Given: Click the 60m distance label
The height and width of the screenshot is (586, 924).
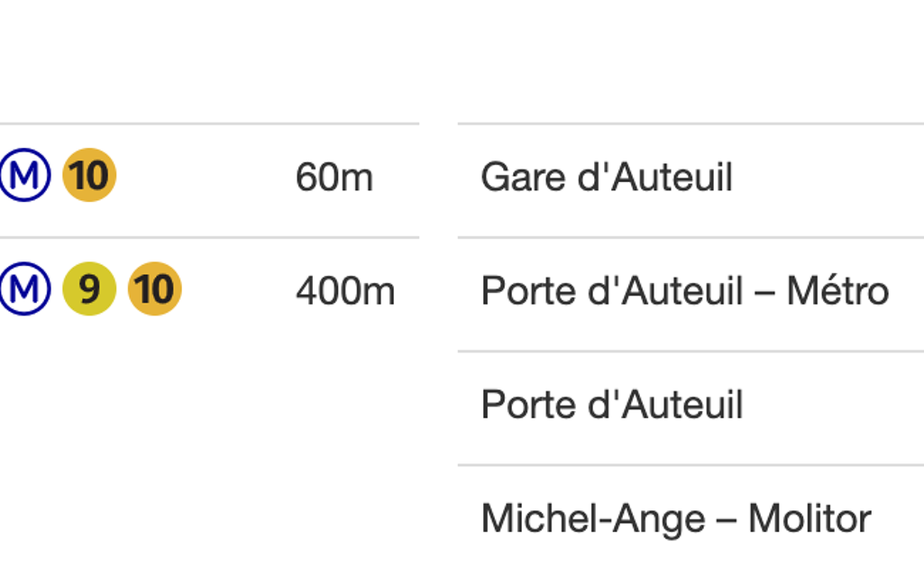Looking at the screenshot, I should (334, 178).
